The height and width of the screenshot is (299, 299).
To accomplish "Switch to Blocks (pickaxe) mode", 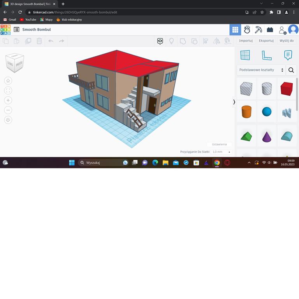I will point(259,30).
